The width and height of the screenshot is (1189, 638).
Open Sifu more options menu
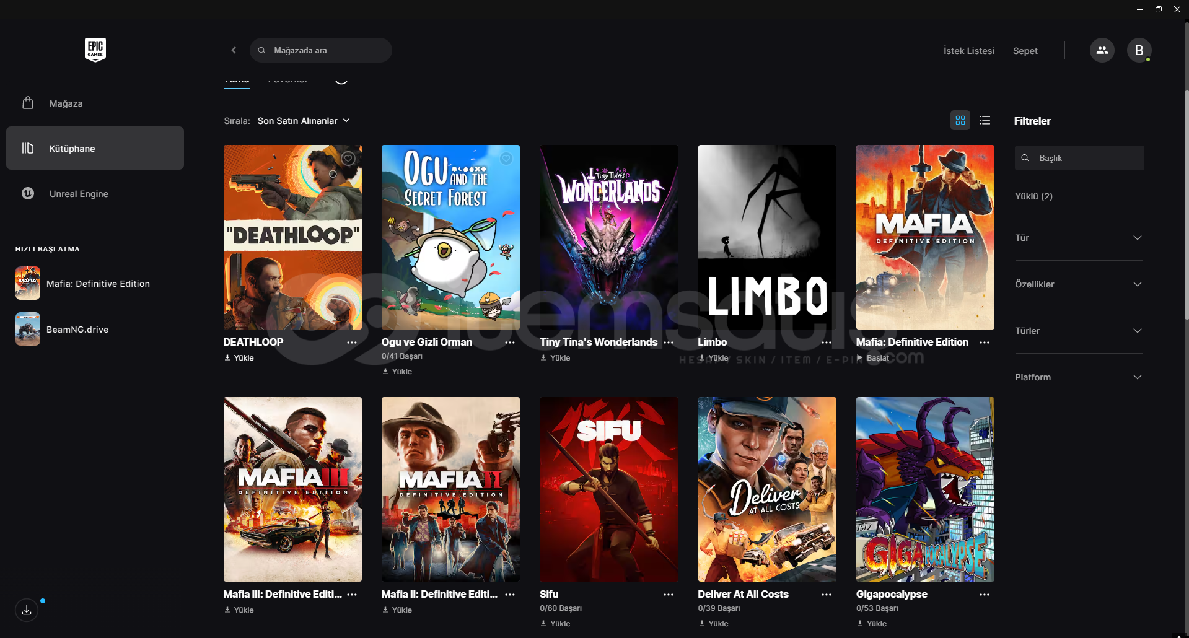pos(669,595)
